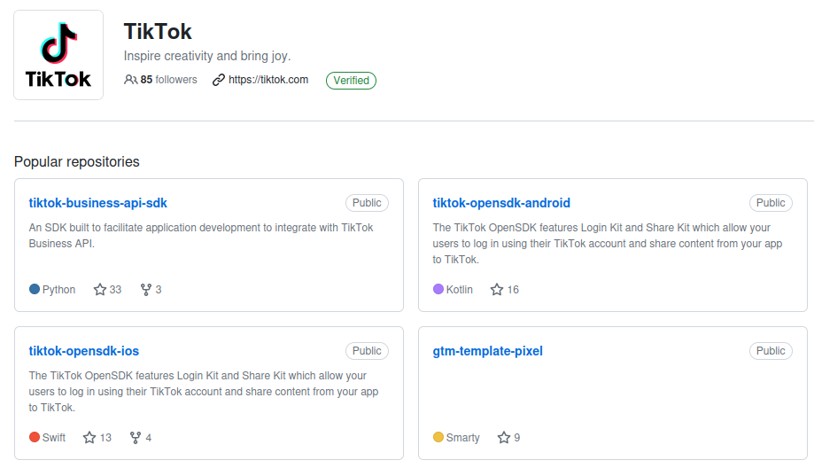Screen dimensions: 814x468
Task: Click the purple Kotlin language color dot
Action: [x=438, y=290]
